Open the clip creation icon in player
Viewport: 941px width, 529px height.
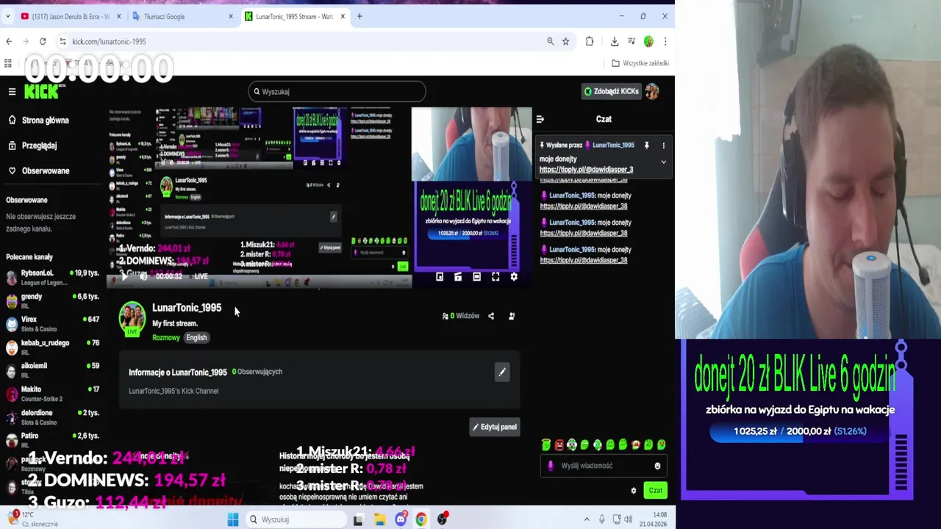458,277
